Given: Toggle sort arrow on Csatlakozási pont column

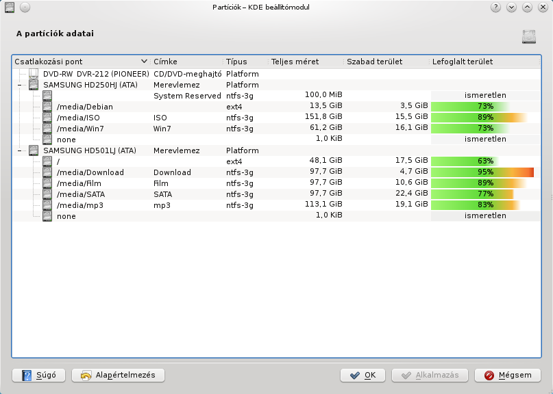Looking at the screenshot, I should click(144, 62).
